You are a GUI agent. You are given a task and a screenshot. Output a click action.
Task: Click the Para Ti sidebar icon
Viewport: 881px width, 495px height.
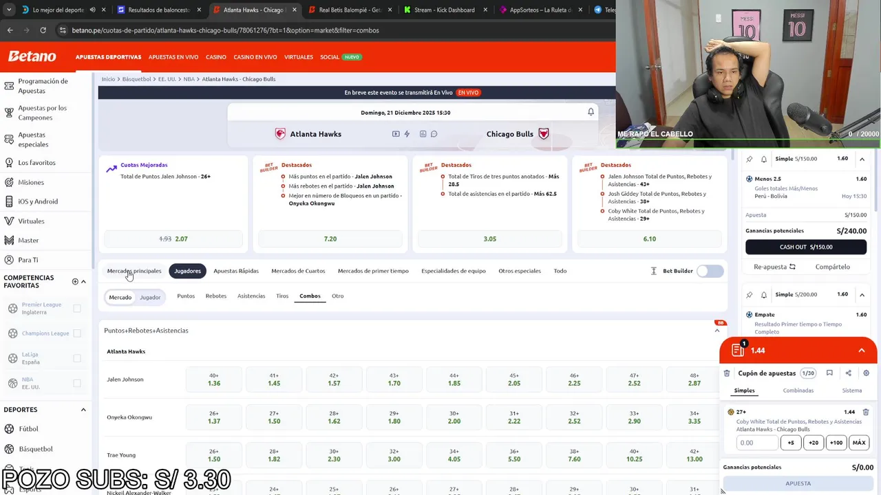9,260
